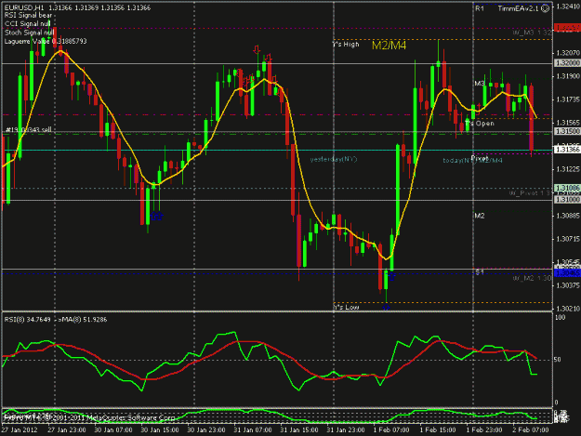Click the '1 Feb 07:00' time label
Image resolution: width=581 pixels, height=436 pixels.
(x=391, y=429)
